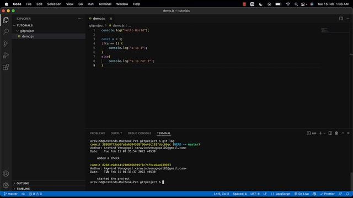Viewport: 353px width, 198px height.
Task: Switch to the OUTPUT tab
Action: 116,133
